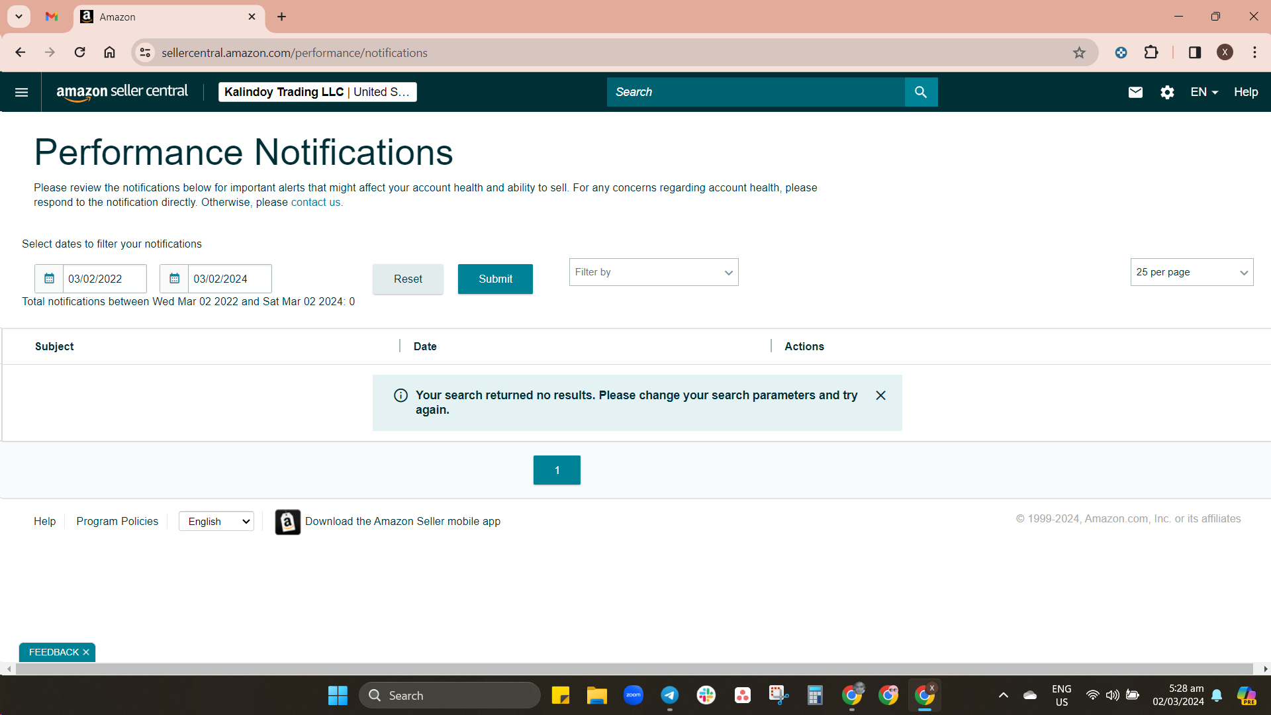Open the settings gear icon

click(1167, 92)
